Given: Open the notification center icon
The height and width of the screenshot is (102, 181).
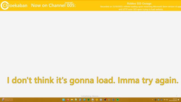Looking at the screenshot, I should tap(178, 100).
